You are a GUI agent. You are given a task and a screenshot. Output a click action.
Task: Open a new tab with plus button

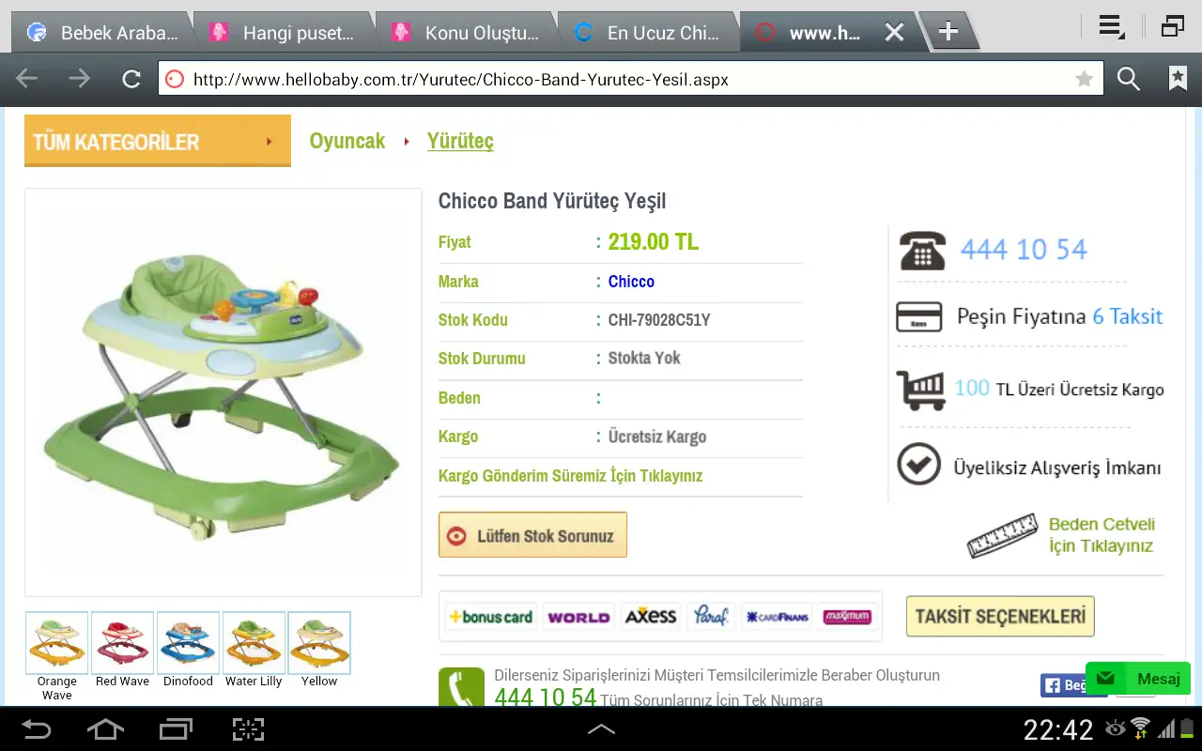click(x=948, y=32)
